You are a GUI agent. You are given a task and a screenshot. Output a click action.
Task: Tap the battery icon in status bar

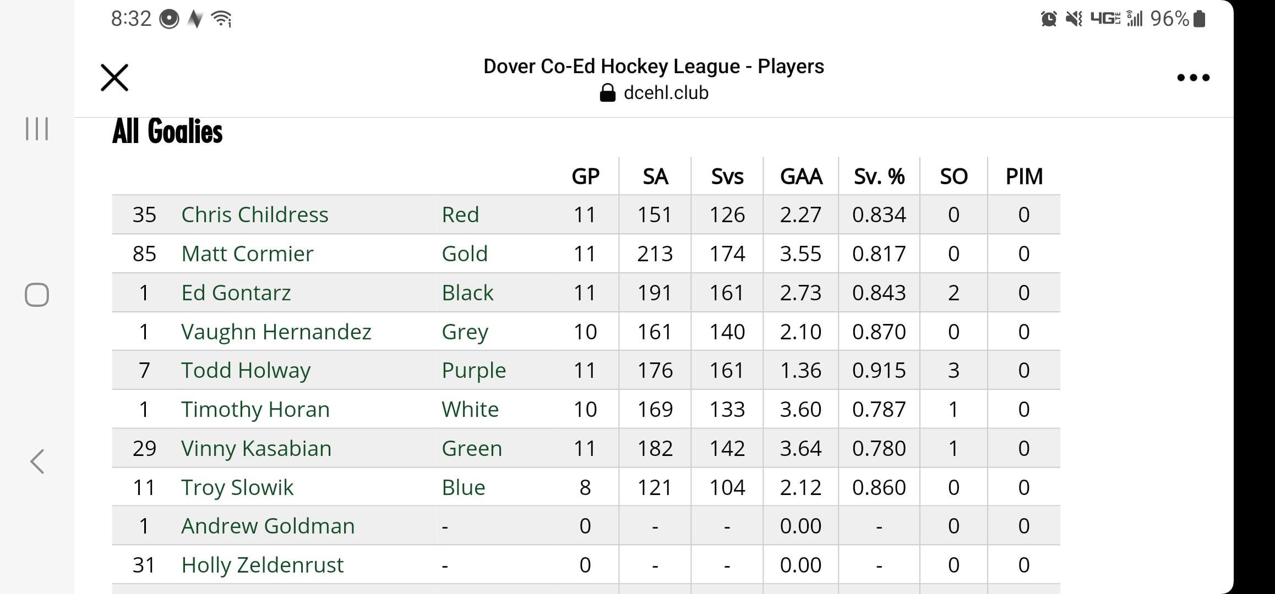click(x=1200, y=19)
